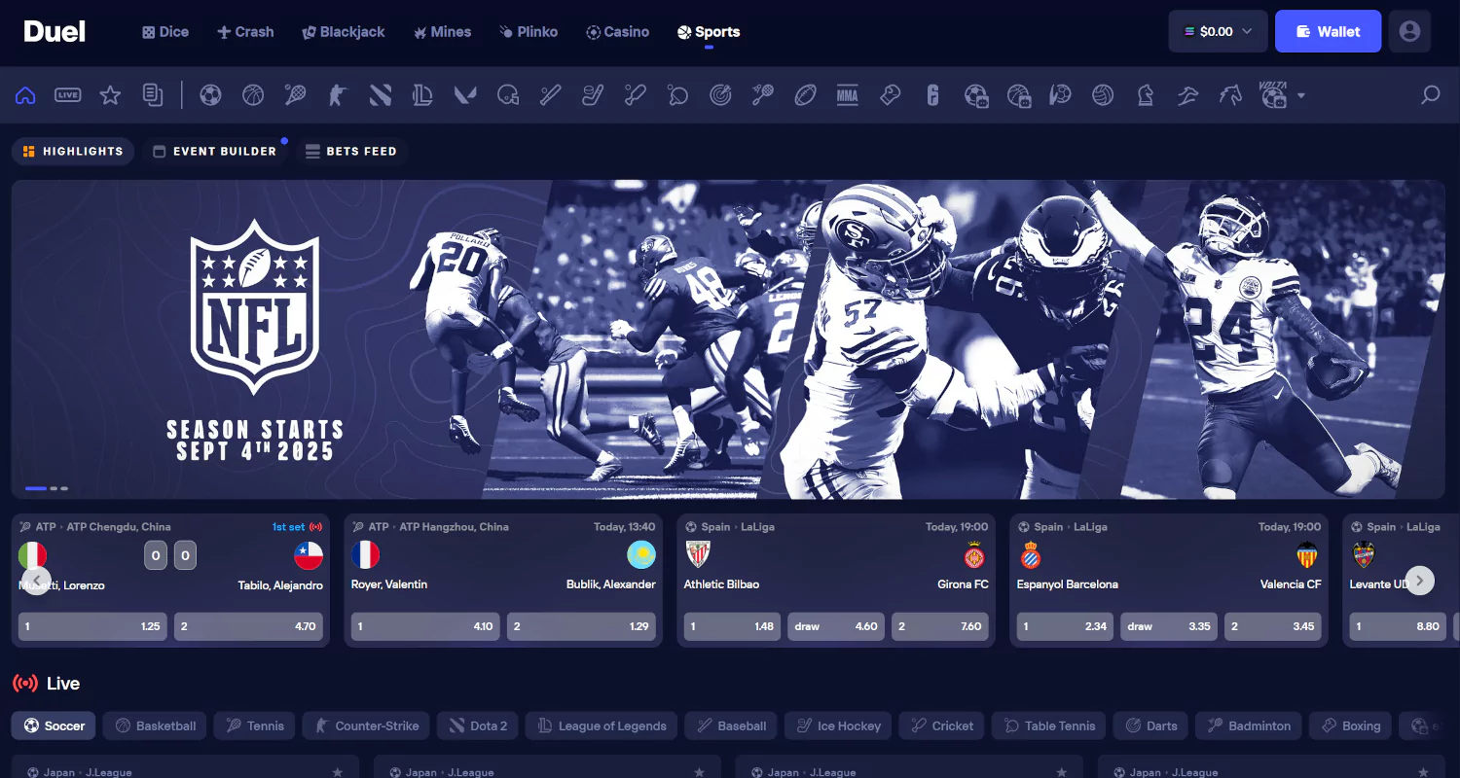Viewport: 1460px width, 778px height.
Task: Bet Bublik at odds 1.29
Action: click(581, 626)
